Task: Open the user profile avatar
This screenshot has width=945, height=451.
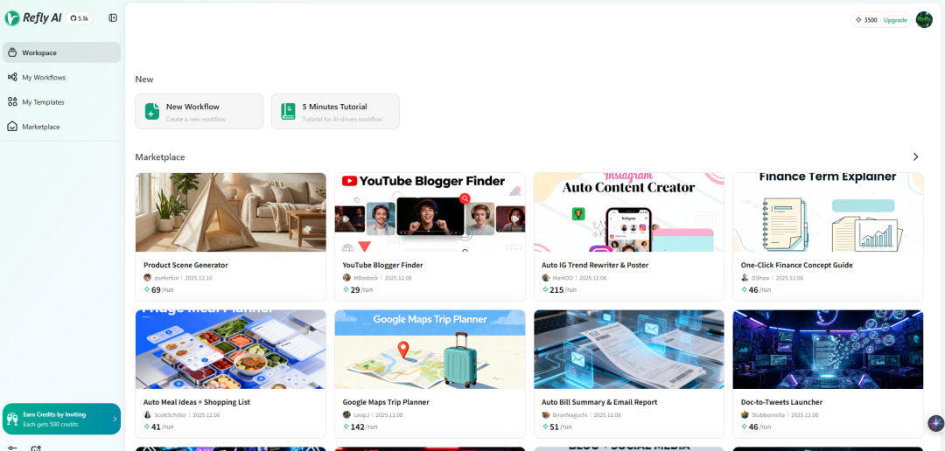Action: click(924, 20)
